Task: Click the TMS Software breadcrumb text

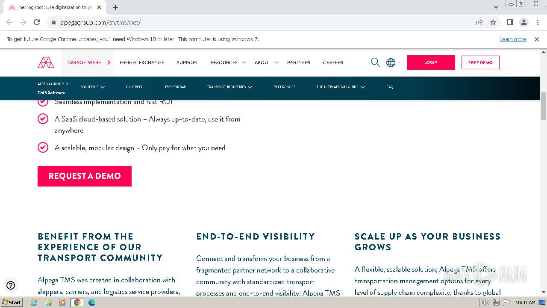Action: (51, 92)
